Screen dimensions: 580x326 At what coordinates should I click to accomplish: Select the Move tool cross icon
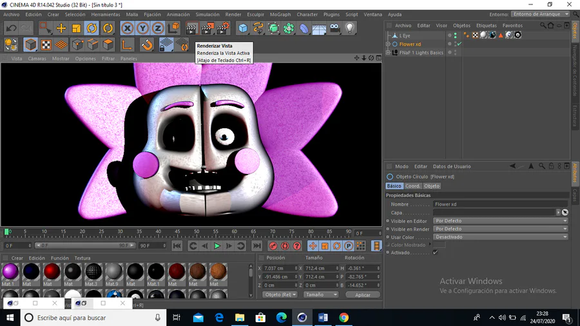(x=61, y=28)
